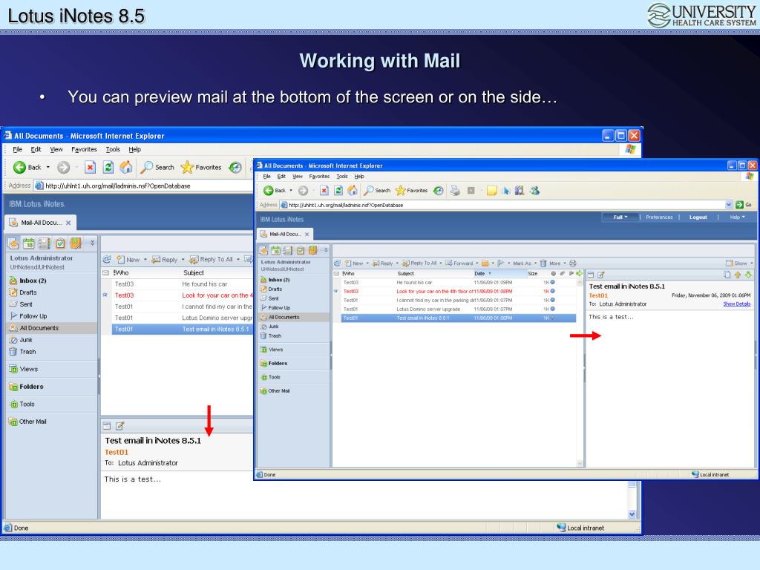Click Home icon in back window's IE toolbar
Screen dimensions: 760x570
coord(126,167)
